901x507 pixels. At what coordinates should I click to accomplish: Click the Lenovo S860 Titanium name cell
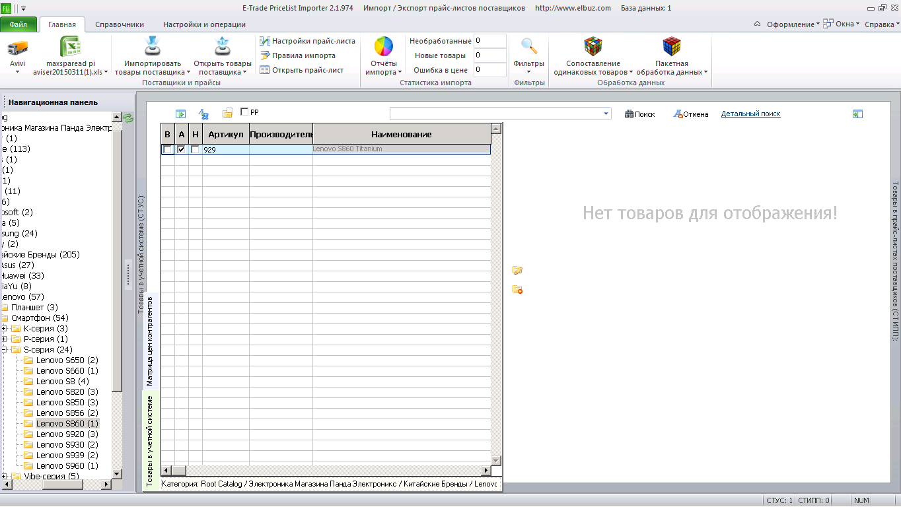(402, 149)
